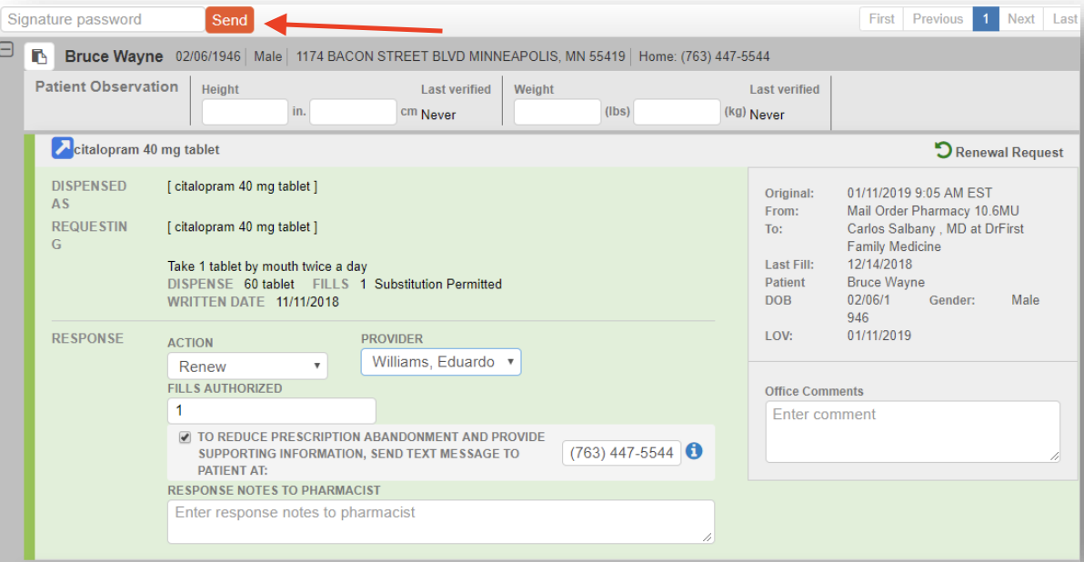Click the Substitution Permitted text
This screenshot has height=562, width=1084.
click(438, 284)
